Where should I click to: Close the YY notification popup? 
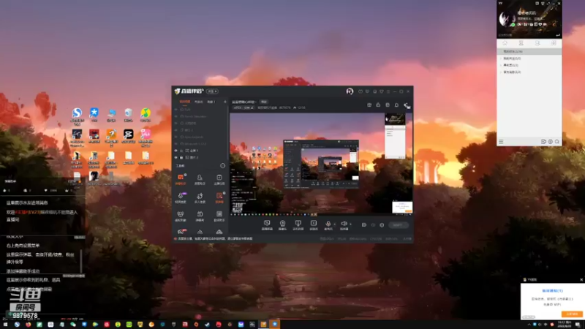(x=581, y=279)
